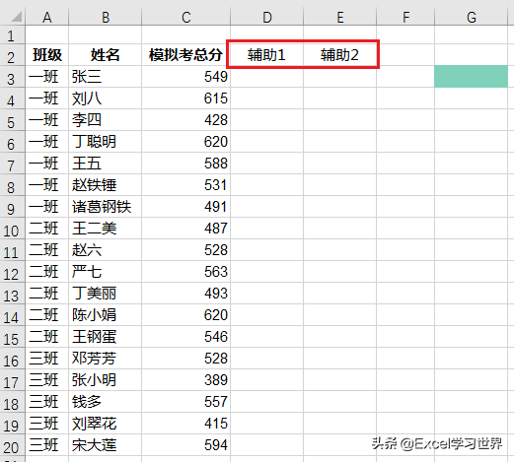Image resolution: width=514 pixels, height=462 pixels.
Task: Select column D header
Action: click(x=267, y=17)
